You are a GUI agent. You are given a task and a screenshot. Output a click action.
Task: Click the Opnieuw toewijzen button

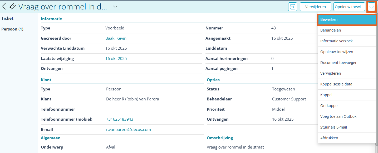point(349,7)
